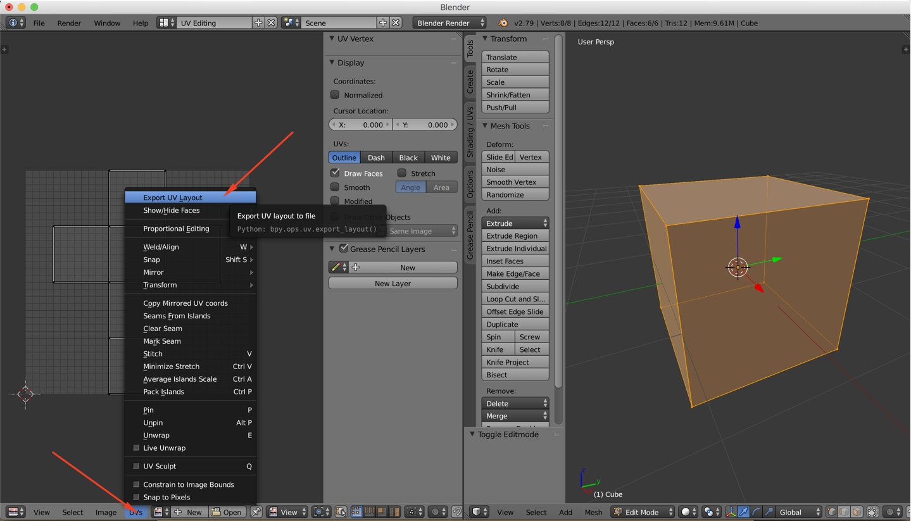Screen dimensions: 911x521
Task: Open the Merge dropdown under Remove
Action: click(515, 416)
